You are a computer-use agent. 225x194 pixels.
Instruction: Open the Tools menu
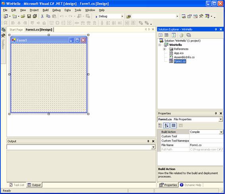point(78,10)
